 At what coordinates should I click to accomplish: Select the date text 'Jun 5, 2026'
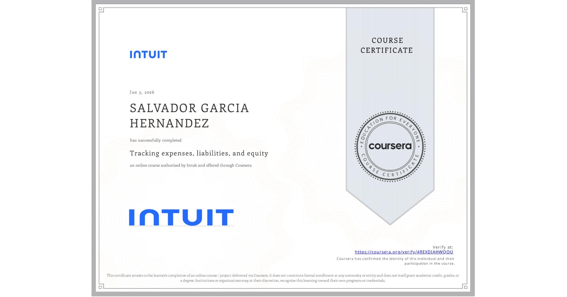click(142, 92)
